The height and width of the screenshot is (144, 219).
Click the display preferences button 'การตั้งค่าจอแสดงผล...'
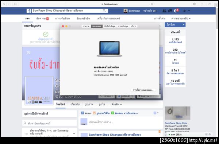pyautogui.click(x=143, y=90)
